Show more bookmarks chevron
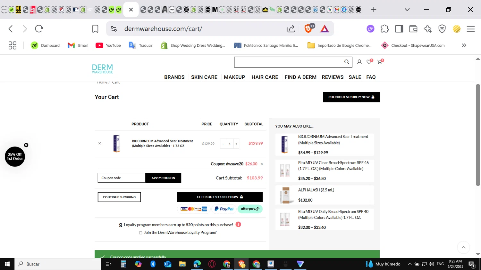 click(x=464, y=45)
